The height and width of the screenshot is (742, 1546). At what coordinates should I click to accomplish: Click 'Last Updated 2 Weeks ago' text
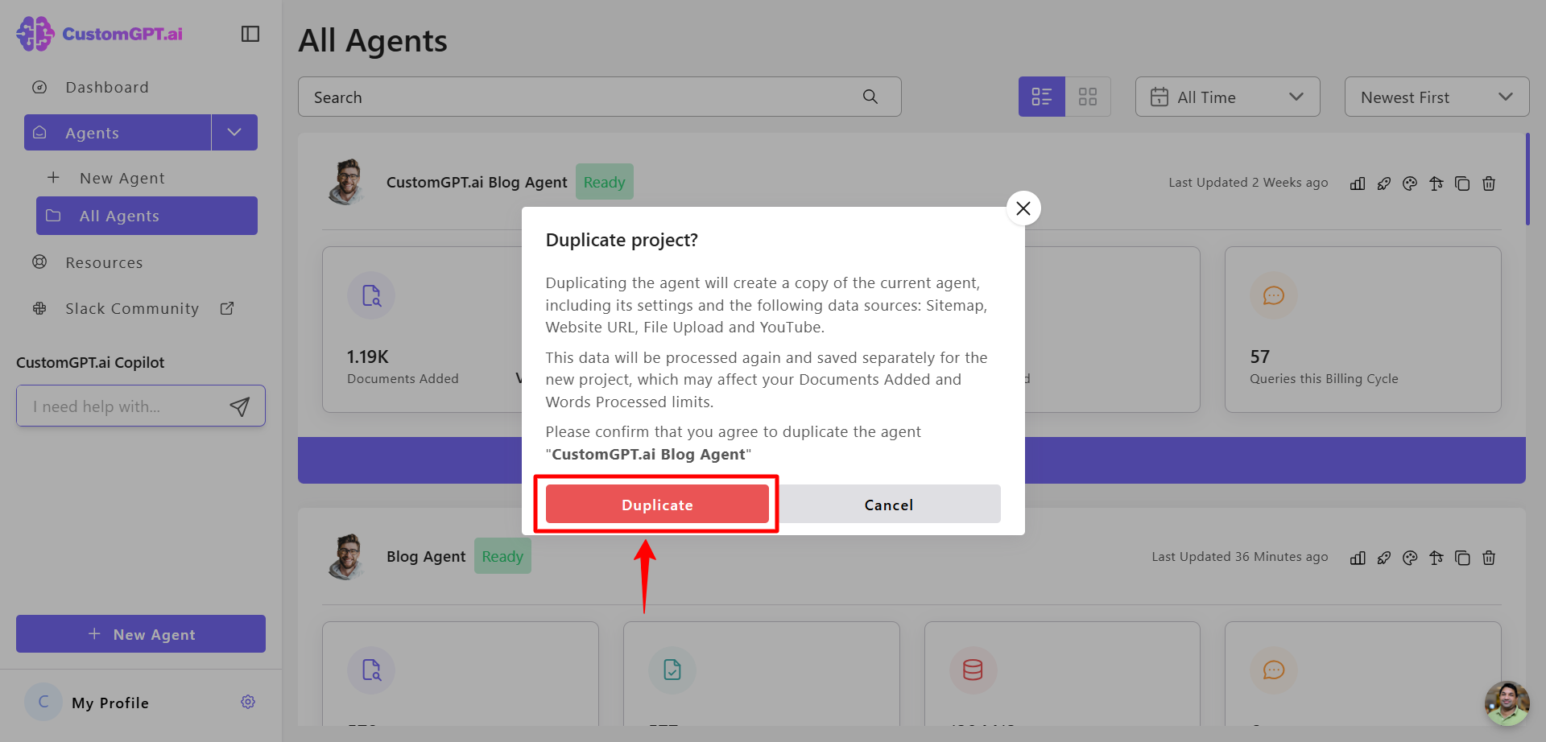[x=1248, y=182]
